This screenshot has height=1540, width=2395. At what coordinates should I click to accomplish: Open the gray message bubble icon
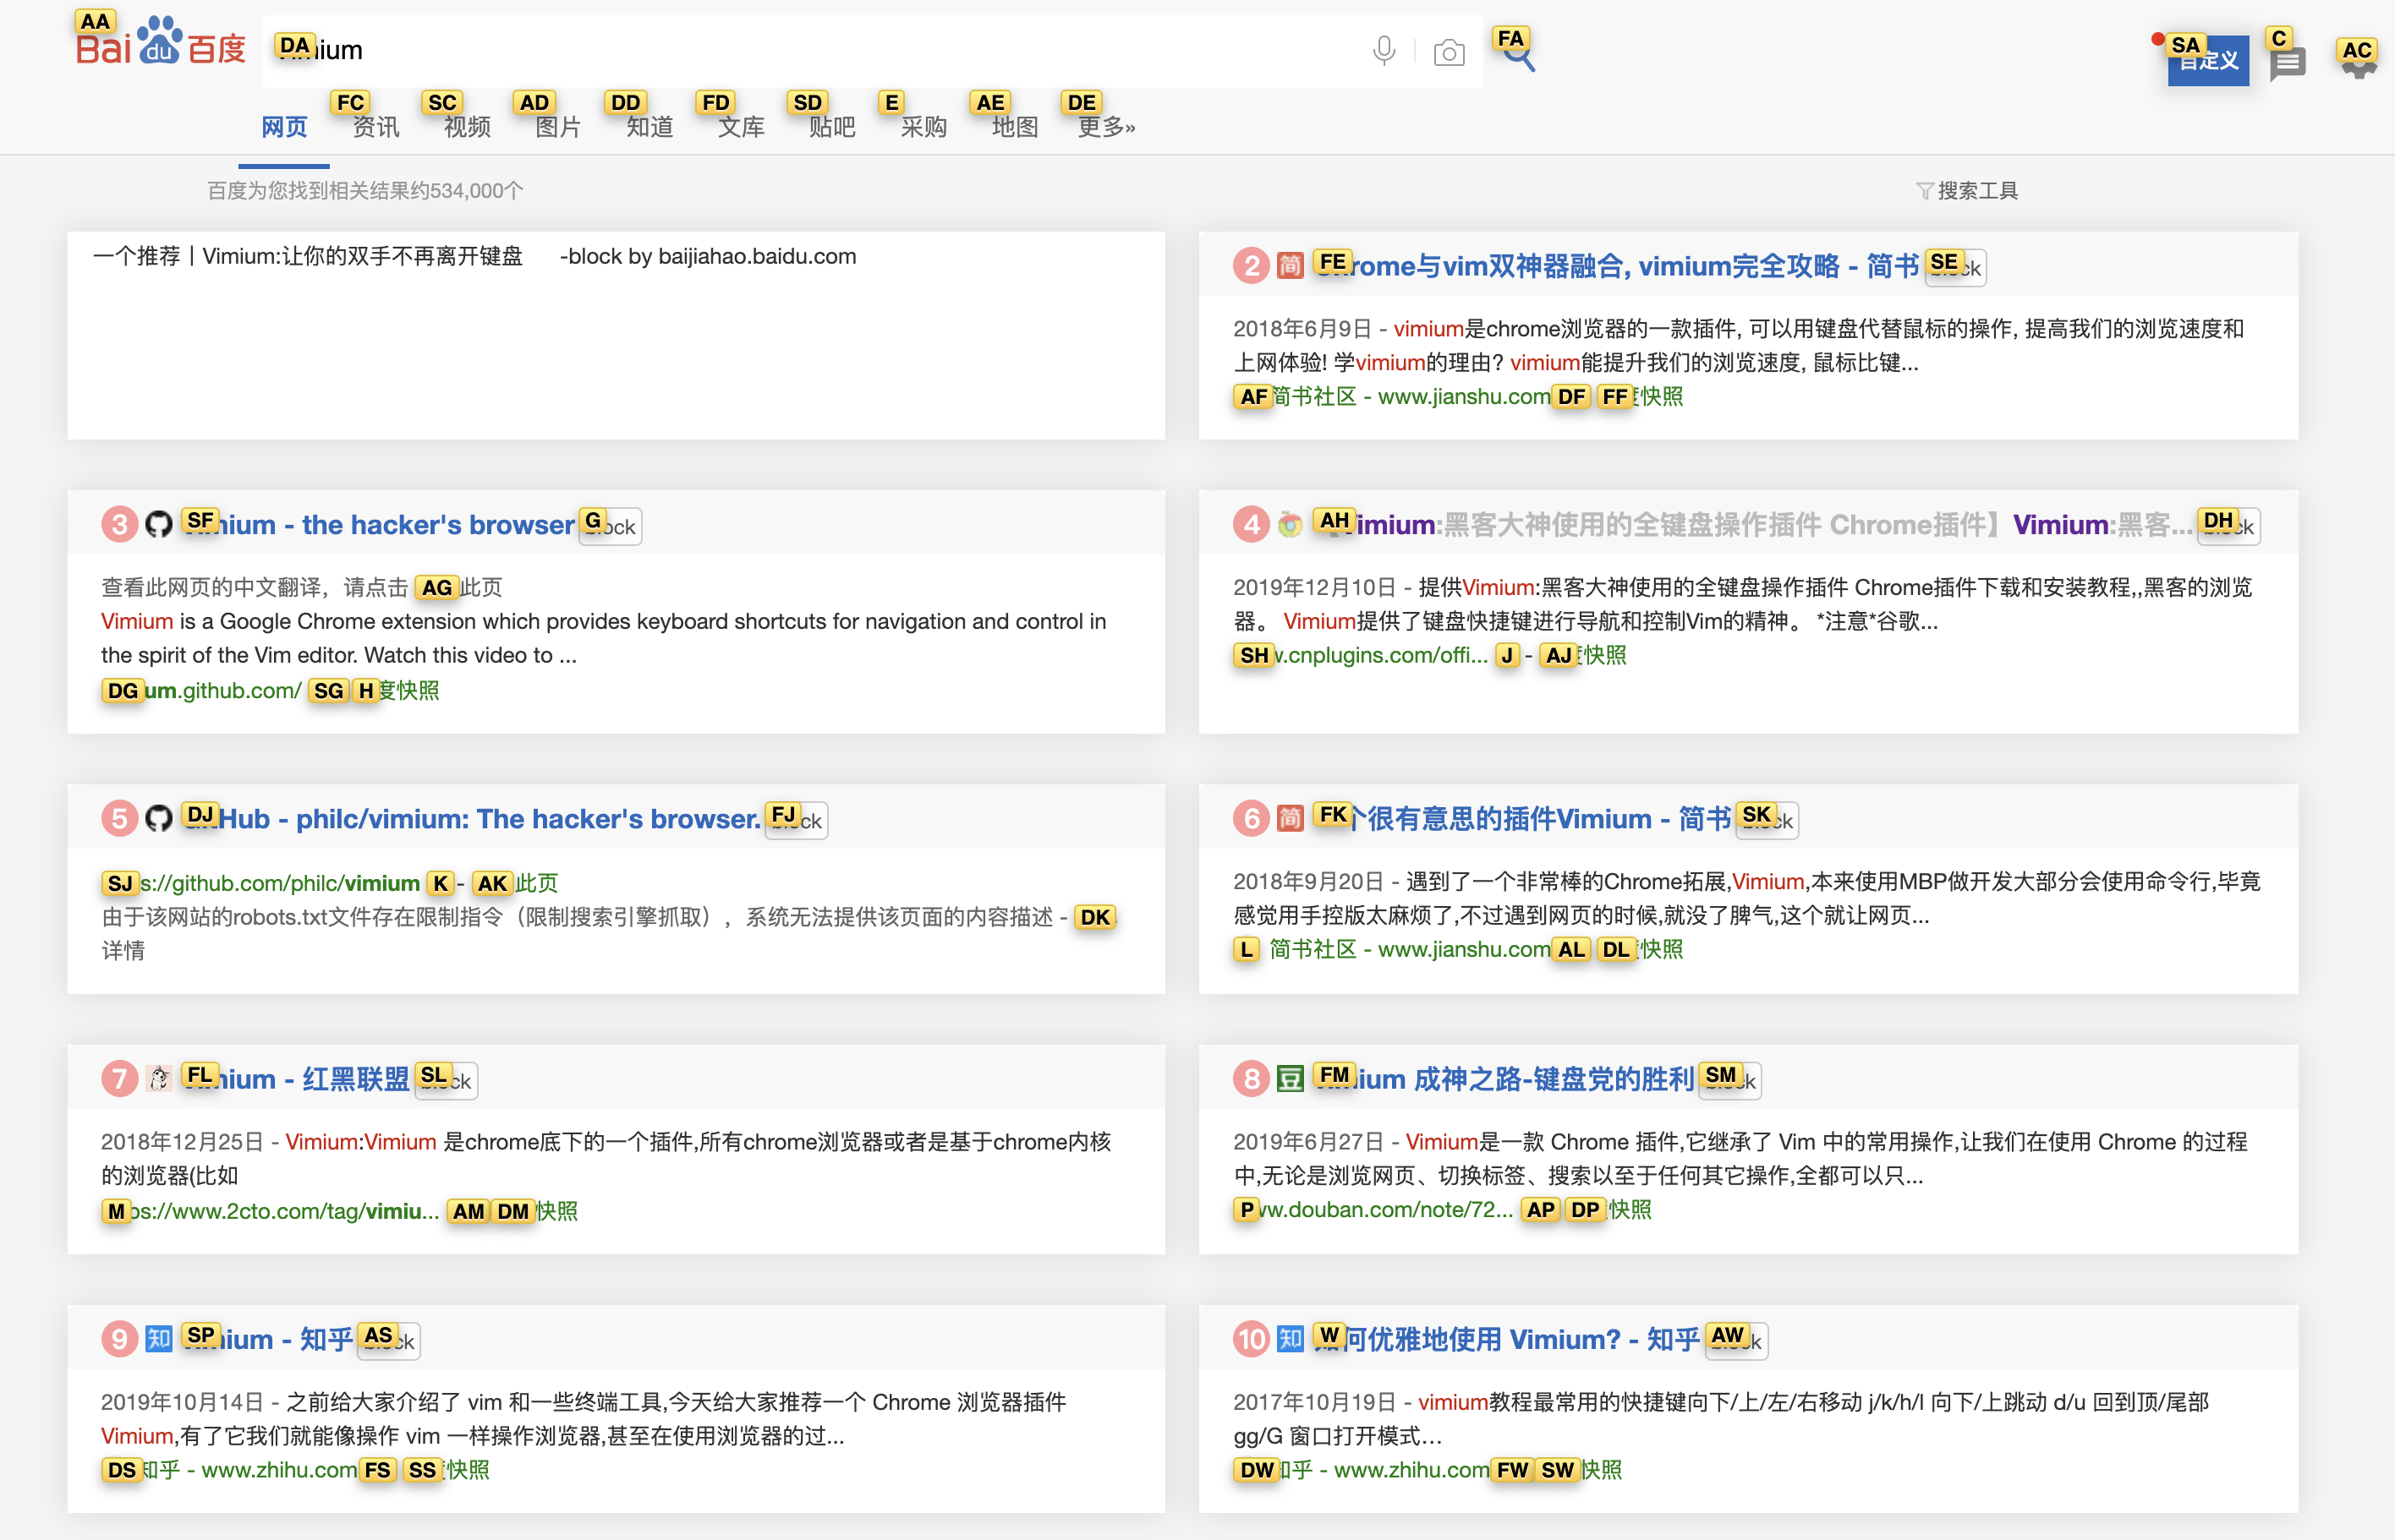(x=2288, y=64)
